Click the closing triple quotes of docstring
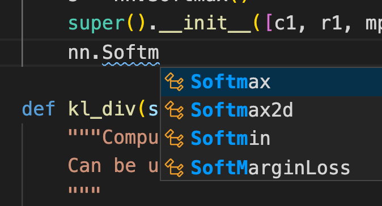This screenshot has width=382, height=206. tap(84, 190)
